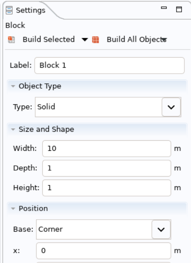Click the Width input field

(107, 149)
